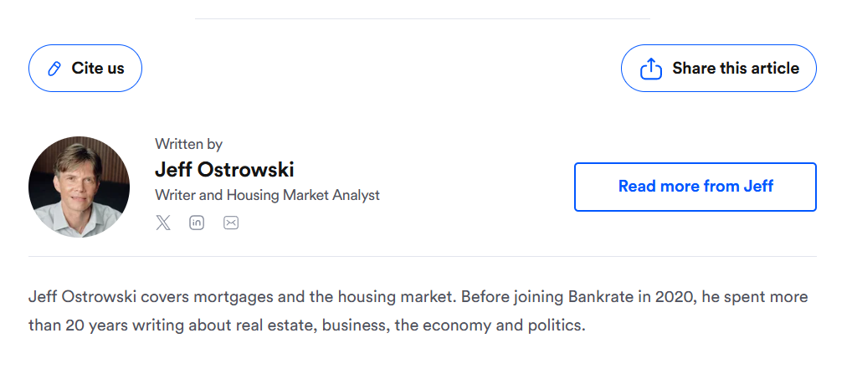Open the Jeff Ostrowski author name link
The image size is (857, 369).
pyautogui.click(x=224, y=169)
